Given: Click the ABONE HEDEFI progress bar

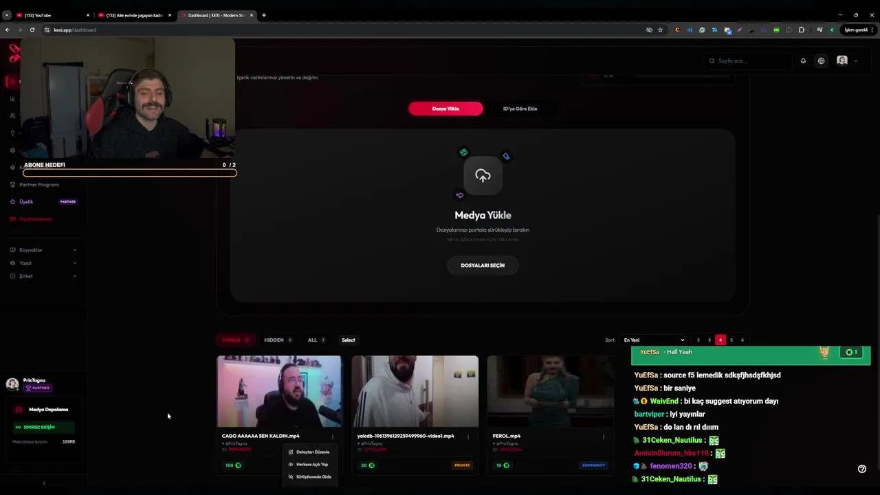Looking at the screenshot, I should tap(130, 173).
